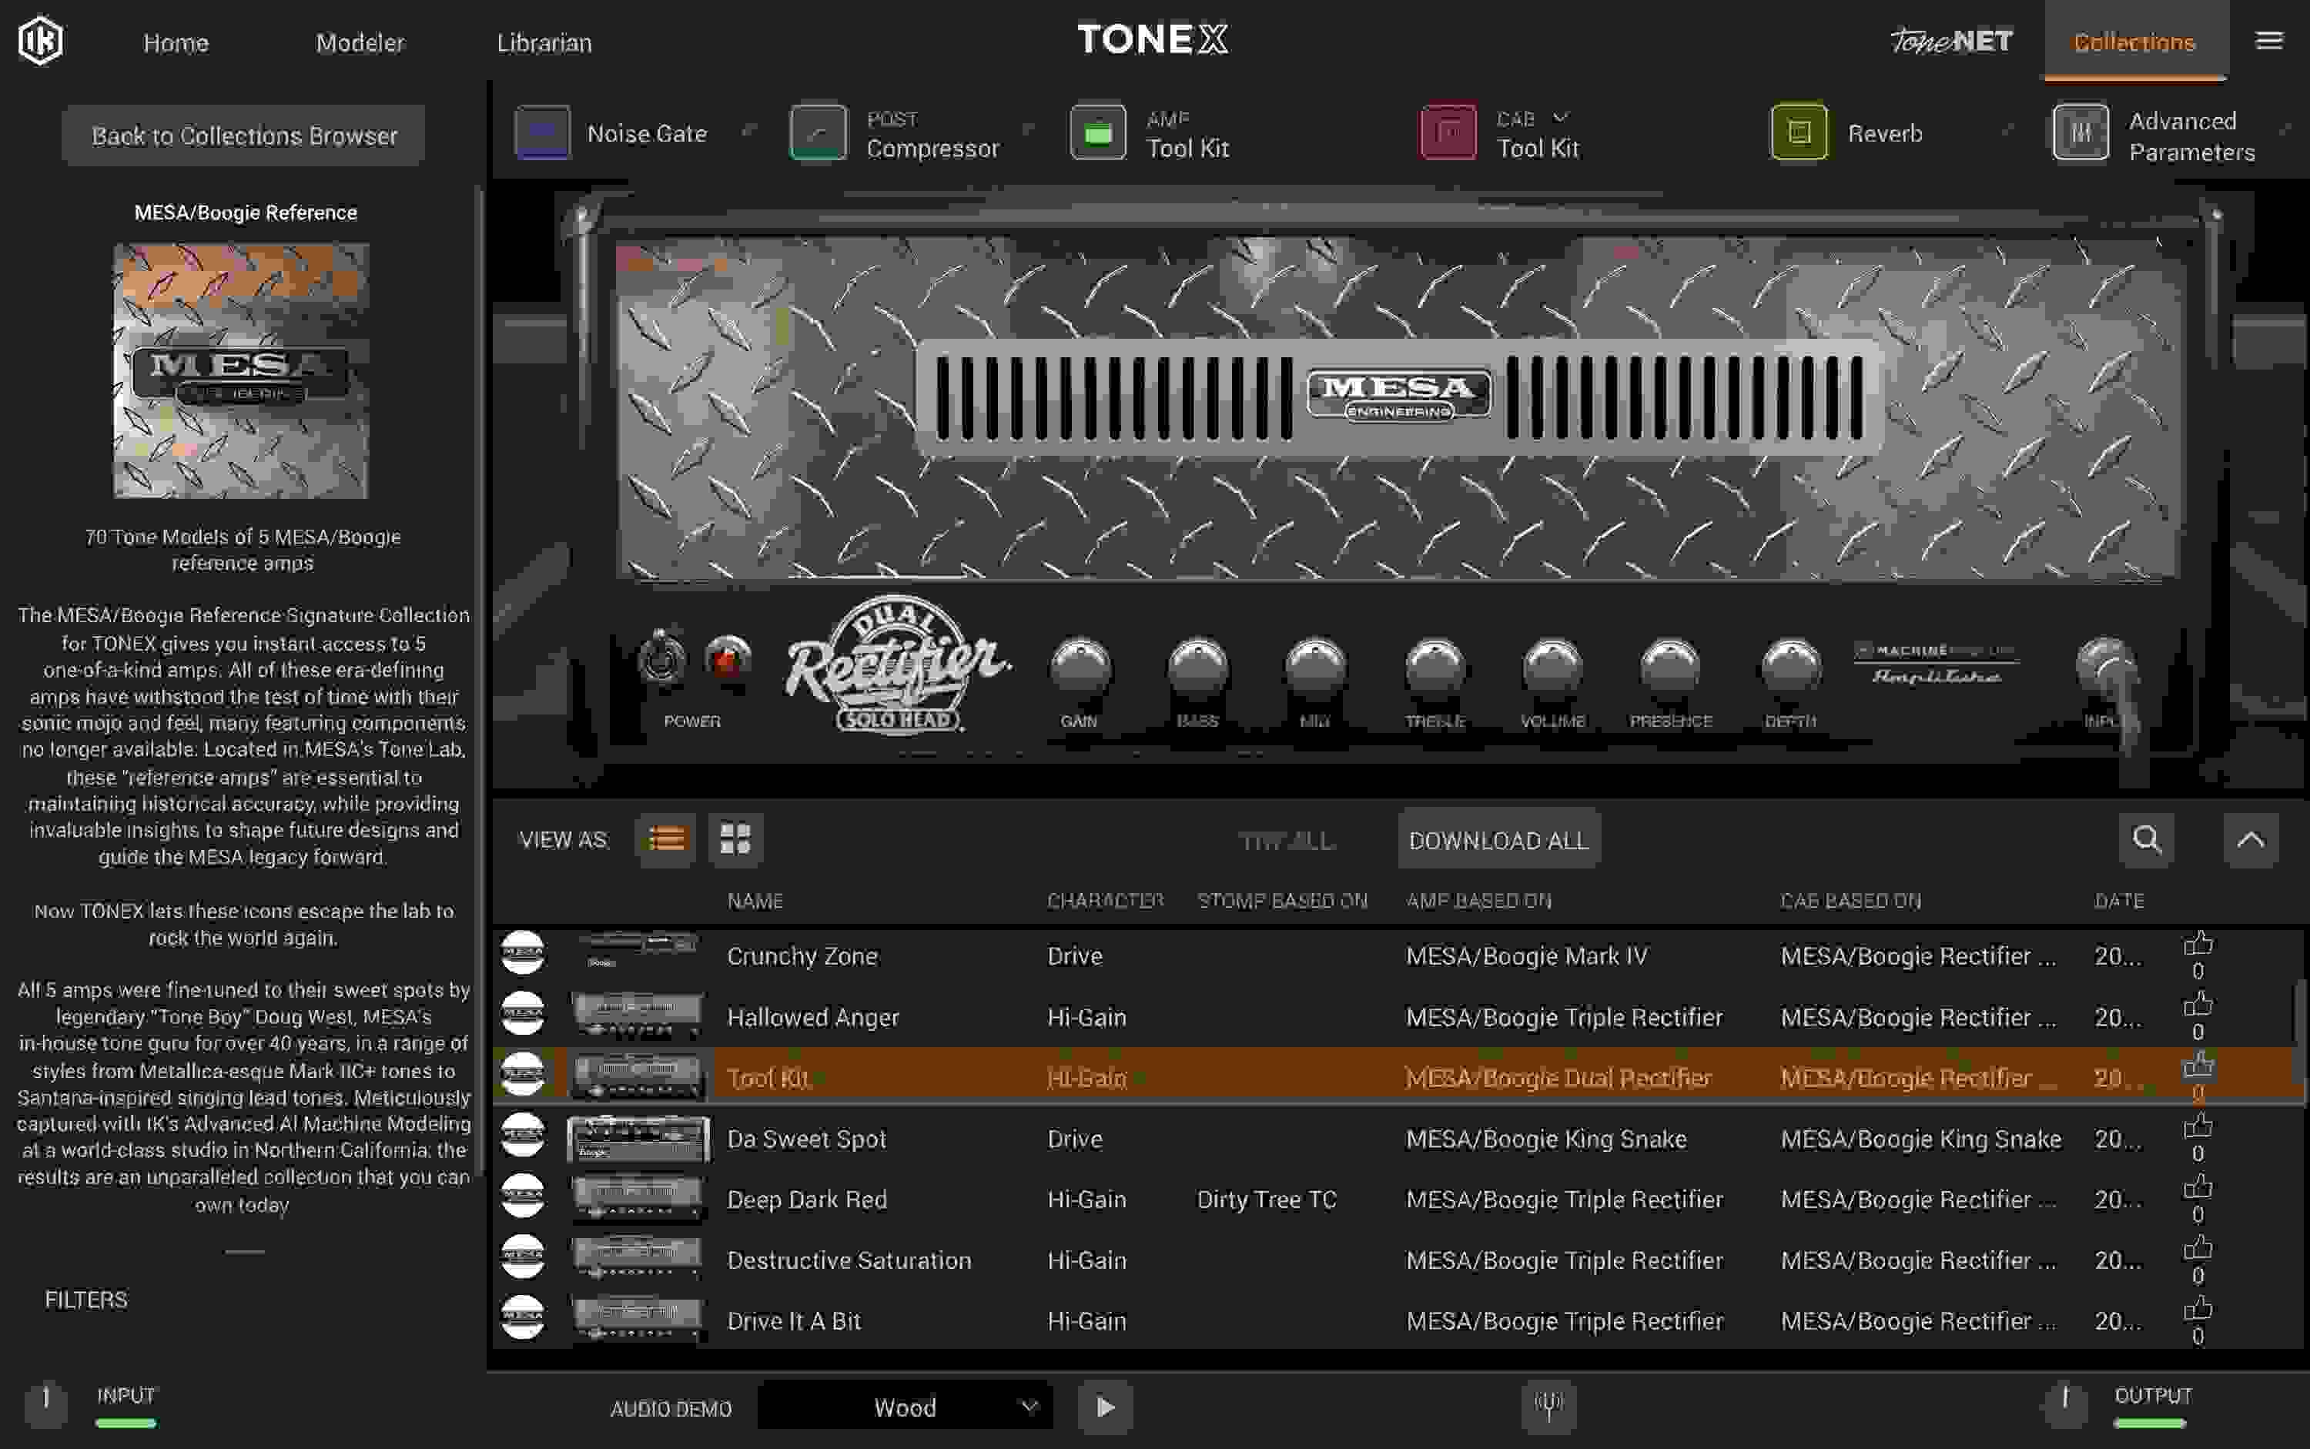
Task: Open the tone search tool
Action: click(x=2146, y=839)
